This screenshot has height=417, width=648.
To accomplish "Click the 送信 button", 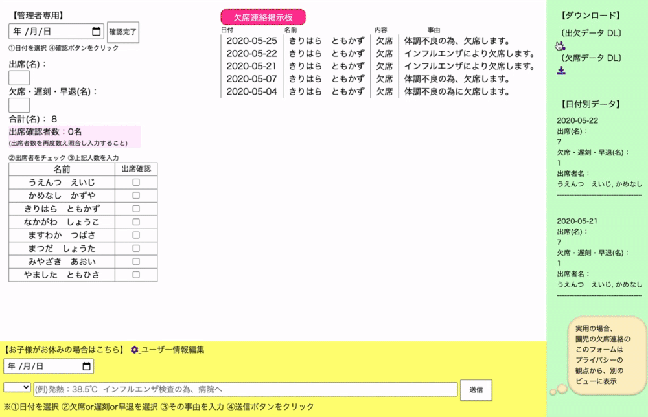I will tap(476, 390).
